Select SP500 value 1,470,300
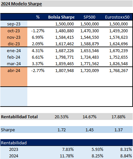This screenshot has height=159, width=133. coord(89,31)
